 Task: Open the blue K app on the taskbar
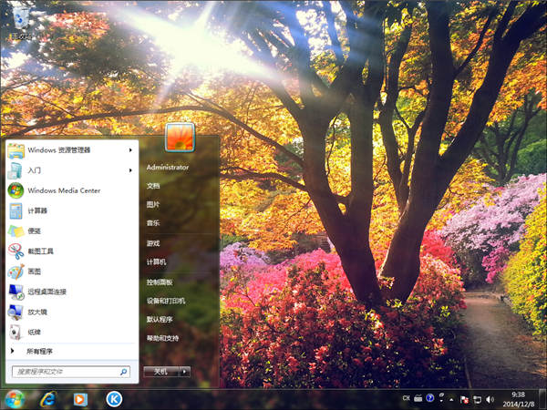pyautogui.click(x=114, y=400)
